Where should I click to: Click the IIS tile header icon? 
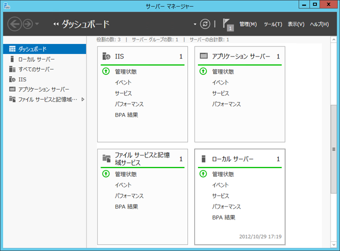pyautogui.click(x=106, y=56)
